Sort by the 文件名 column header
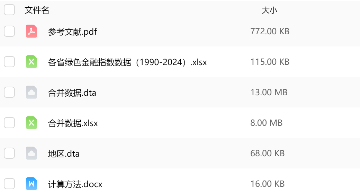 pyautogui.click(x=37, y=10)
